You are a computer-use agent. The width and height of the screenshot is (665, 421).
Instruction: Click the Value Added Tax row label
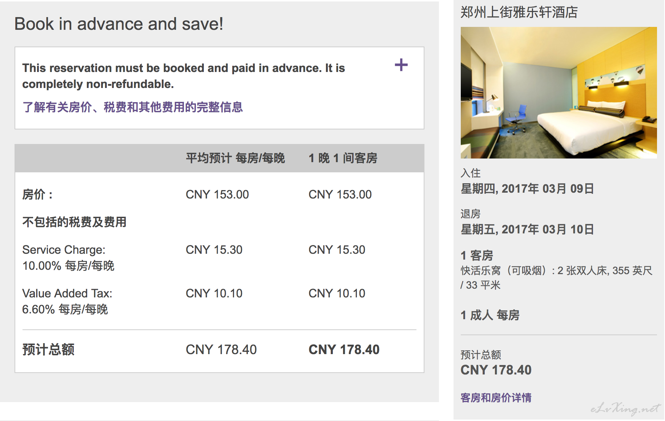point(67,301)
